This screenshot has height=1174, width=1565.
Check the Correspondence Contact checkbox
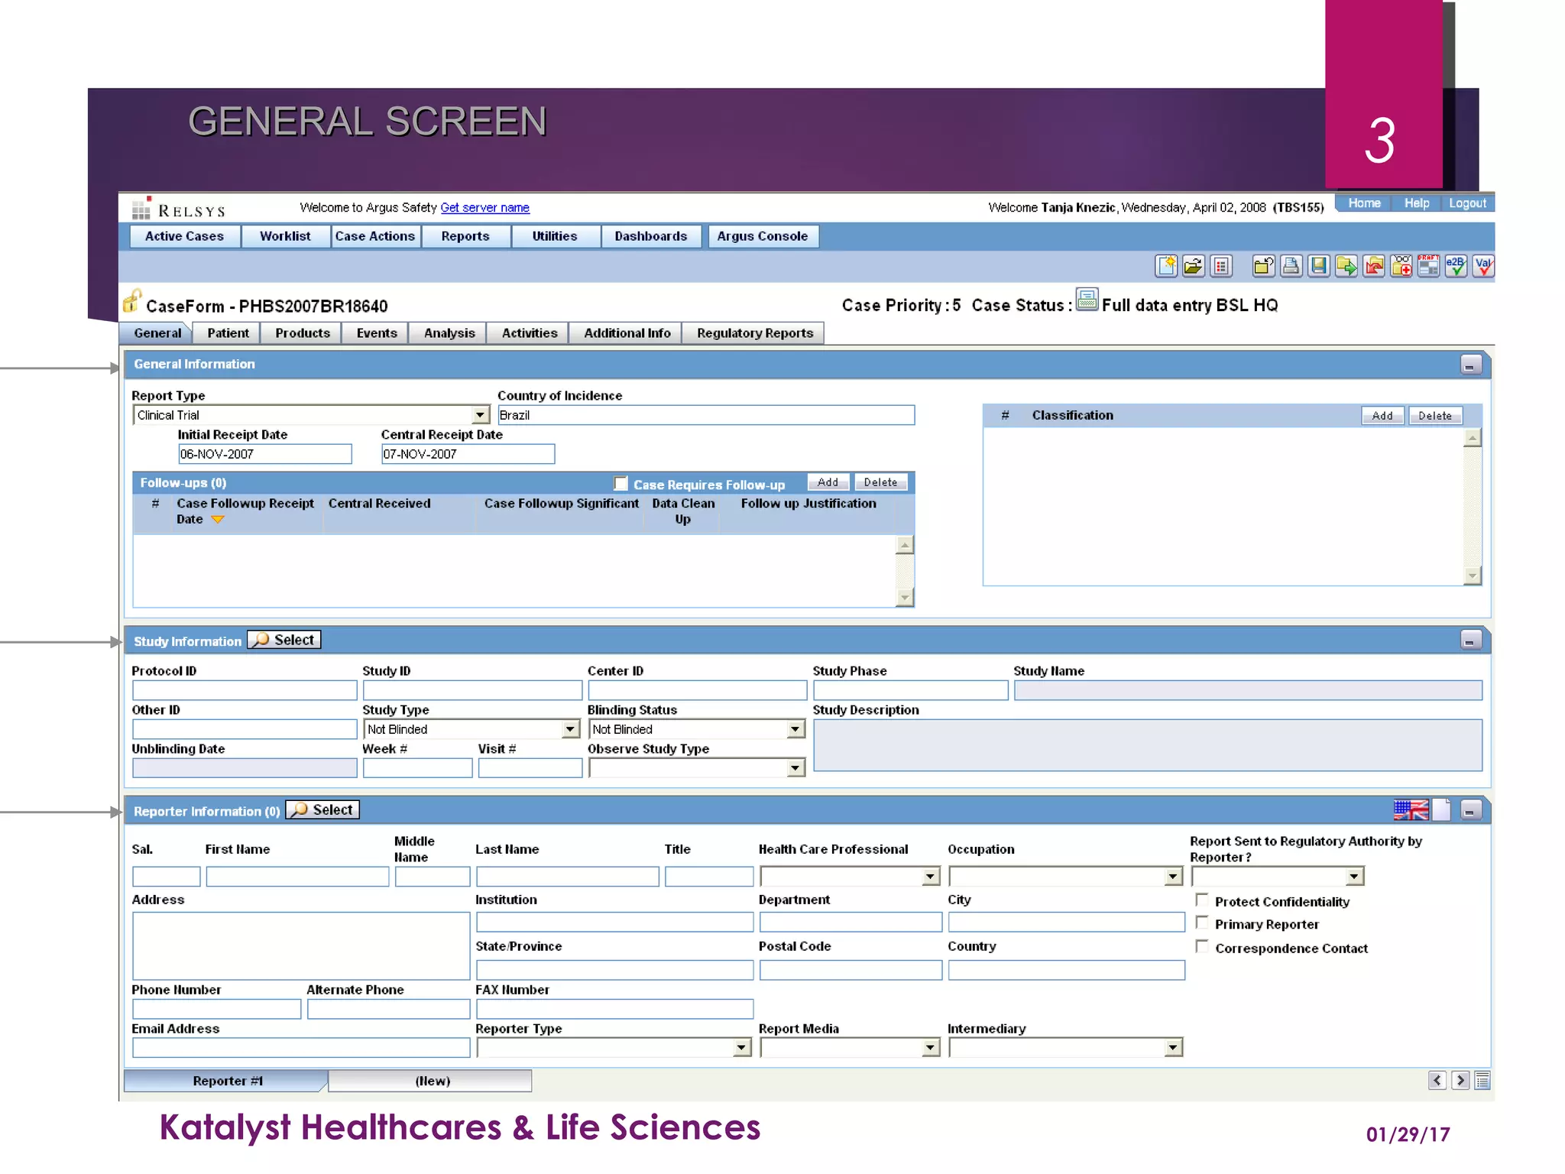click(x=1202, y=947)
